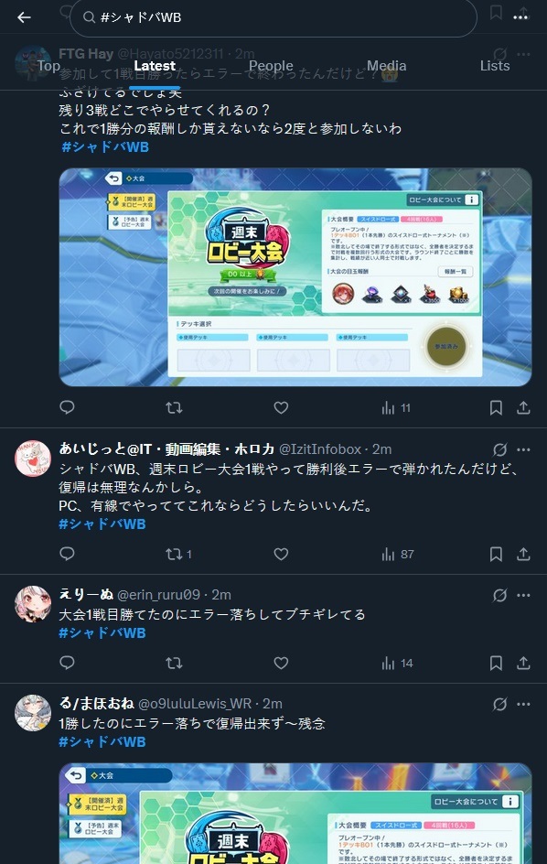Open the Lists tab

click(495, 66)
